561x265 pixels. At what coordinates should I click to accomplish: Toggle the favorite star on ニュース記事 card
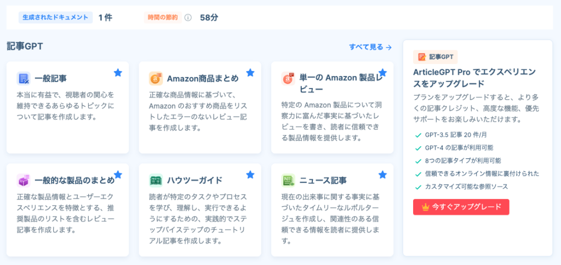(x=383, y=175)
